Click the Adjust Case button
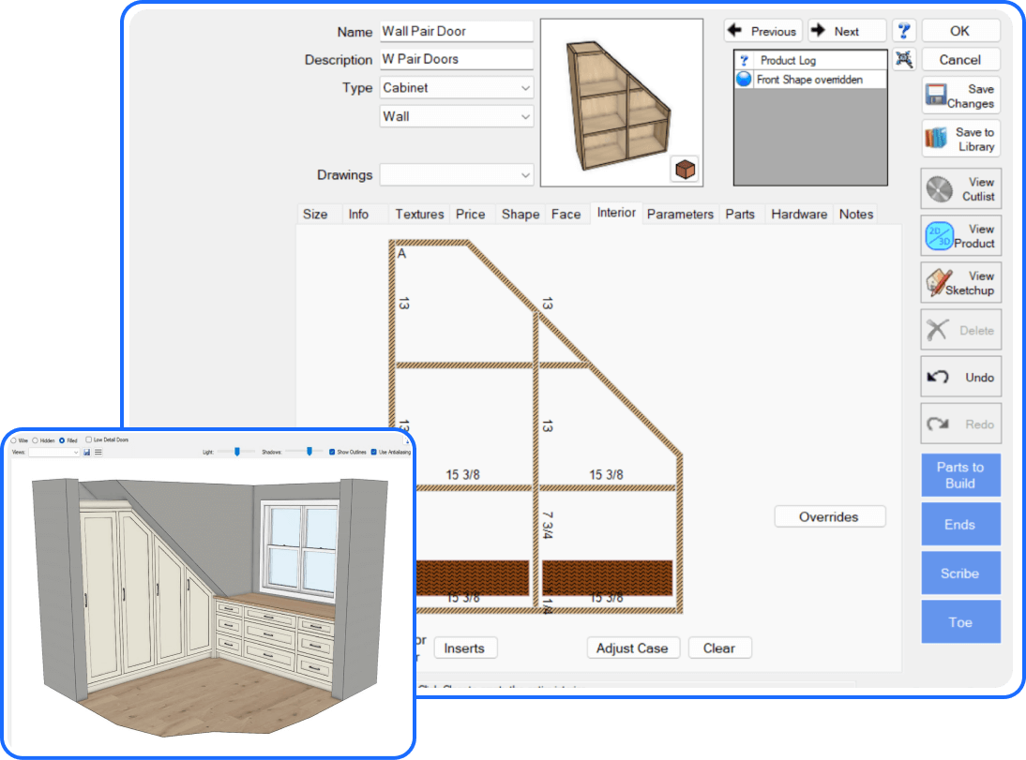Screen dimensions: 1026x760 click(x=633, y=648)
